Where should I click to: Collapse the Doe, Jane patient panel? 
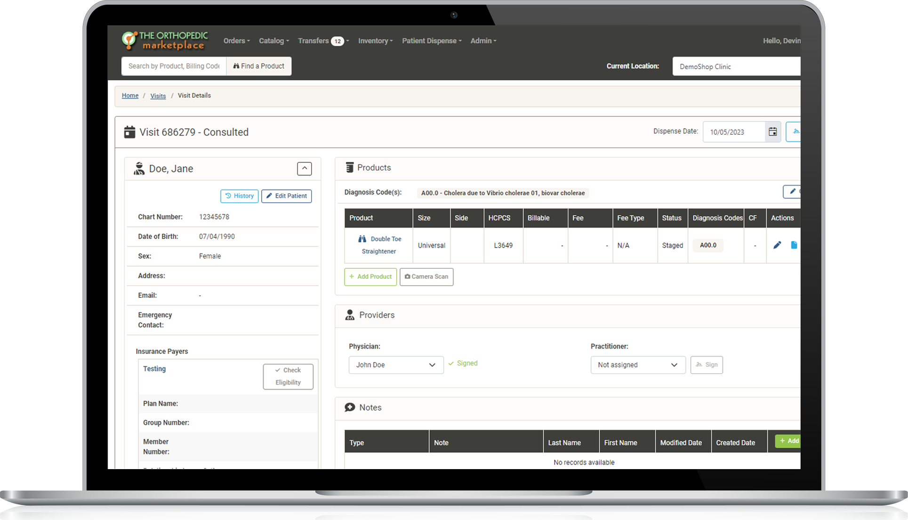tap(304, 169)
